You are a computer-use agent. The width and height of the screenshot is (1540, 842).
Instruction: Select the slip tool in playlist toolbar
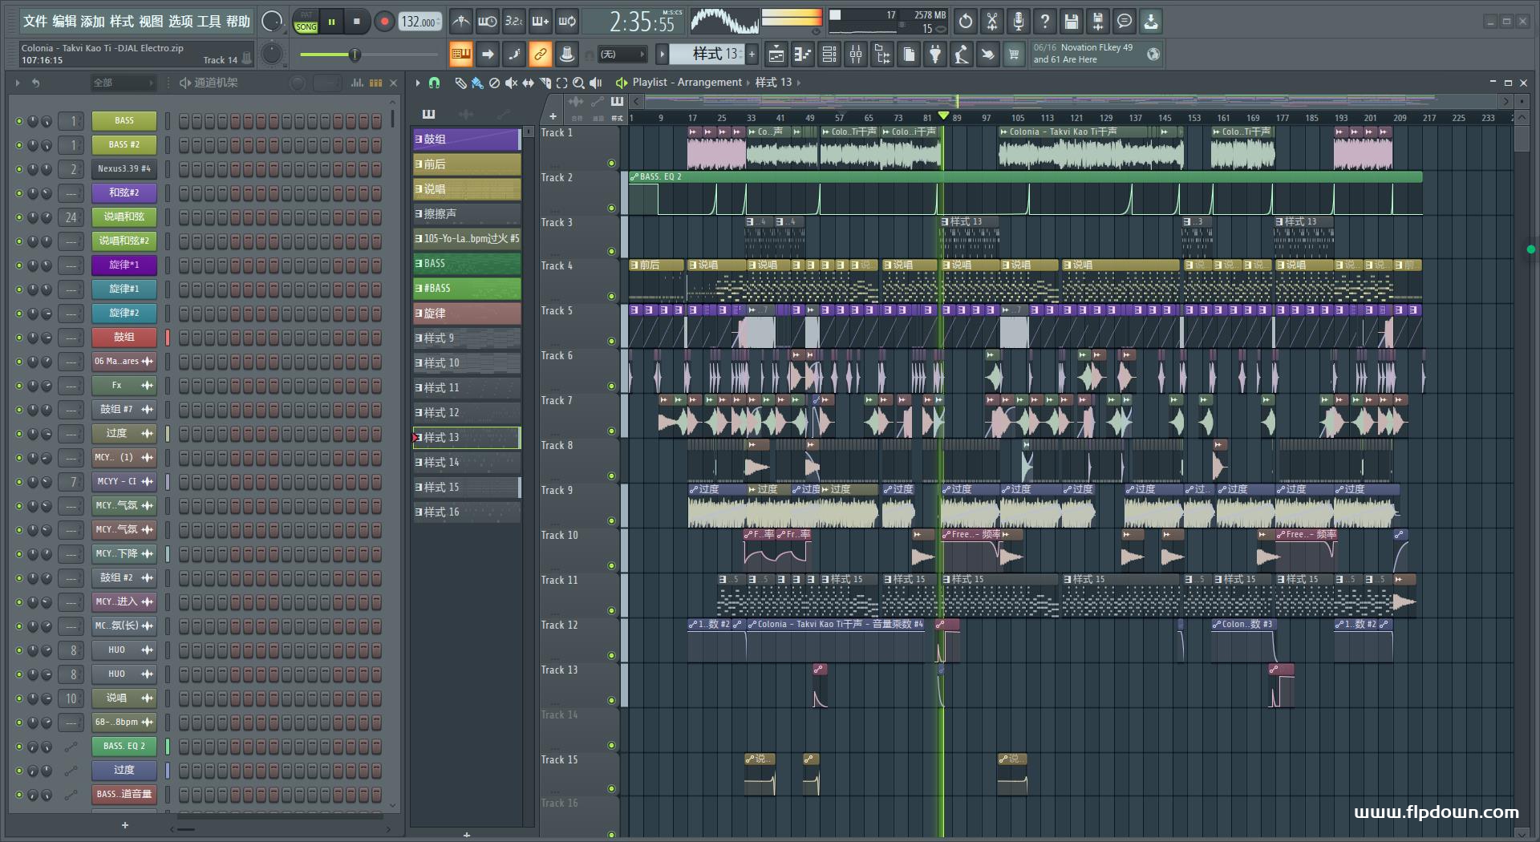coord(528,83)
